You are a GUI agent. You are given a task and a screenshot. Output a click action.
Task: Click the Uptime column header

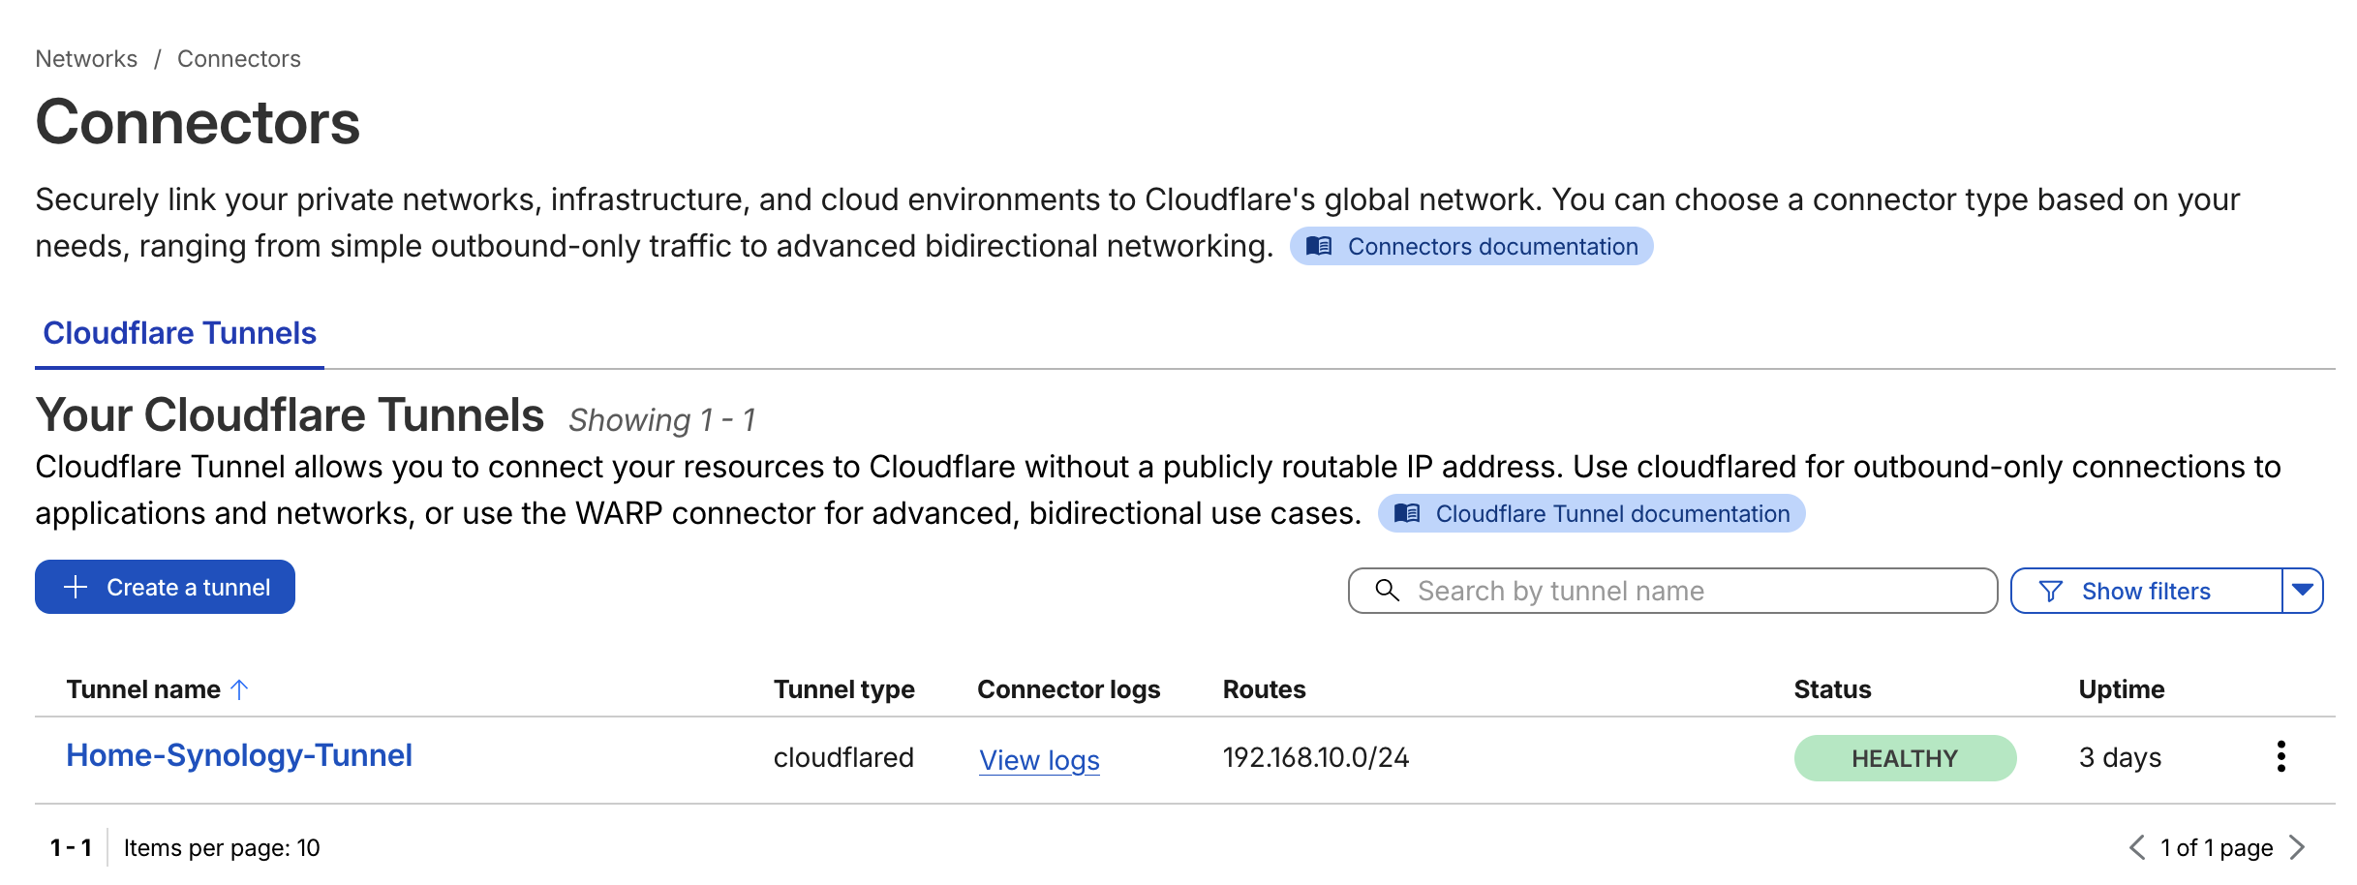[2122, 689]
